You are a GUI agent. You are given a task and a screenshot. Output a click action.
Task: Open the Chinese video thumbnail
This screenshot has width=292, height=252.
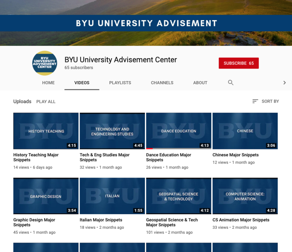(x=245, y=131)
